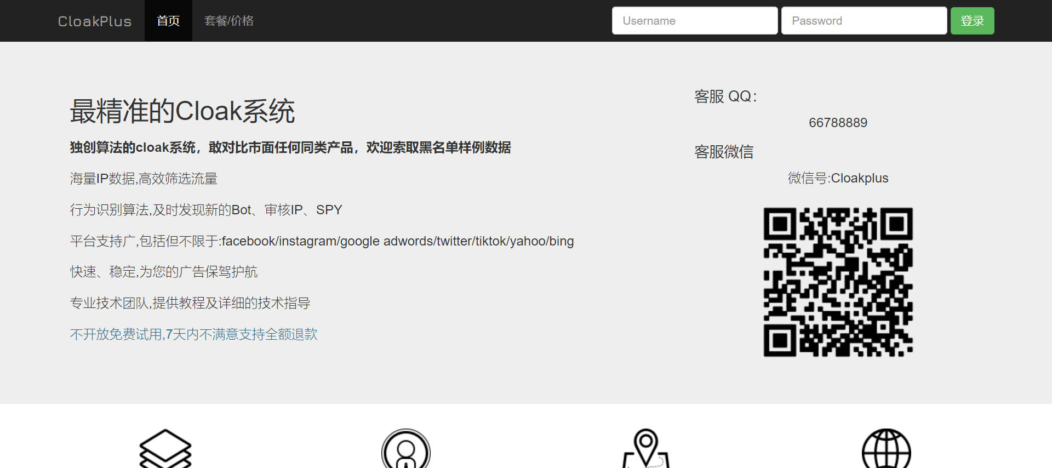Viewport: 1052px width, 468px height.
Task: Click the 平台支持广 supported platforms line
Action: (x=322, y=241)
